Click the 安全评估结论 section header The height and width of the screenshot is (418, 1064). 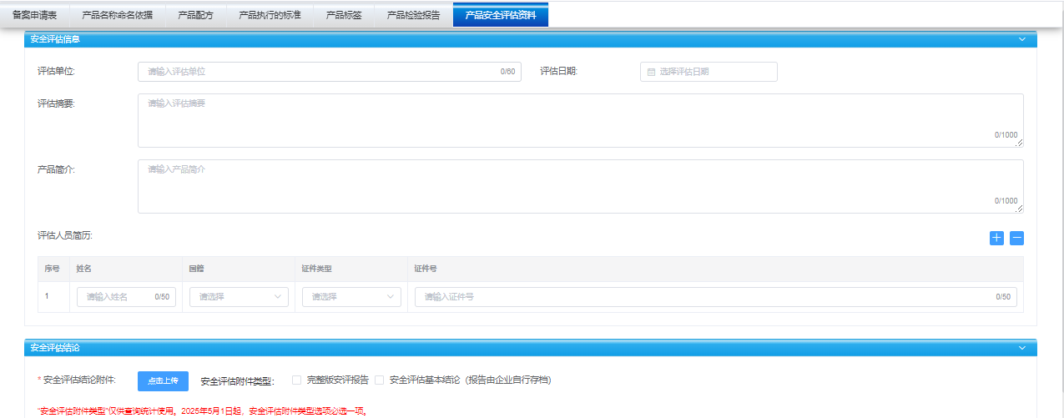tap(531, 348)
